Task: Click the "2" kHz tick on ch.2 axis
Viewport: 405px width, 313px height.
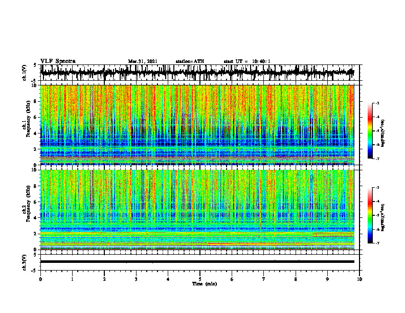Action: tap(35, 234)
